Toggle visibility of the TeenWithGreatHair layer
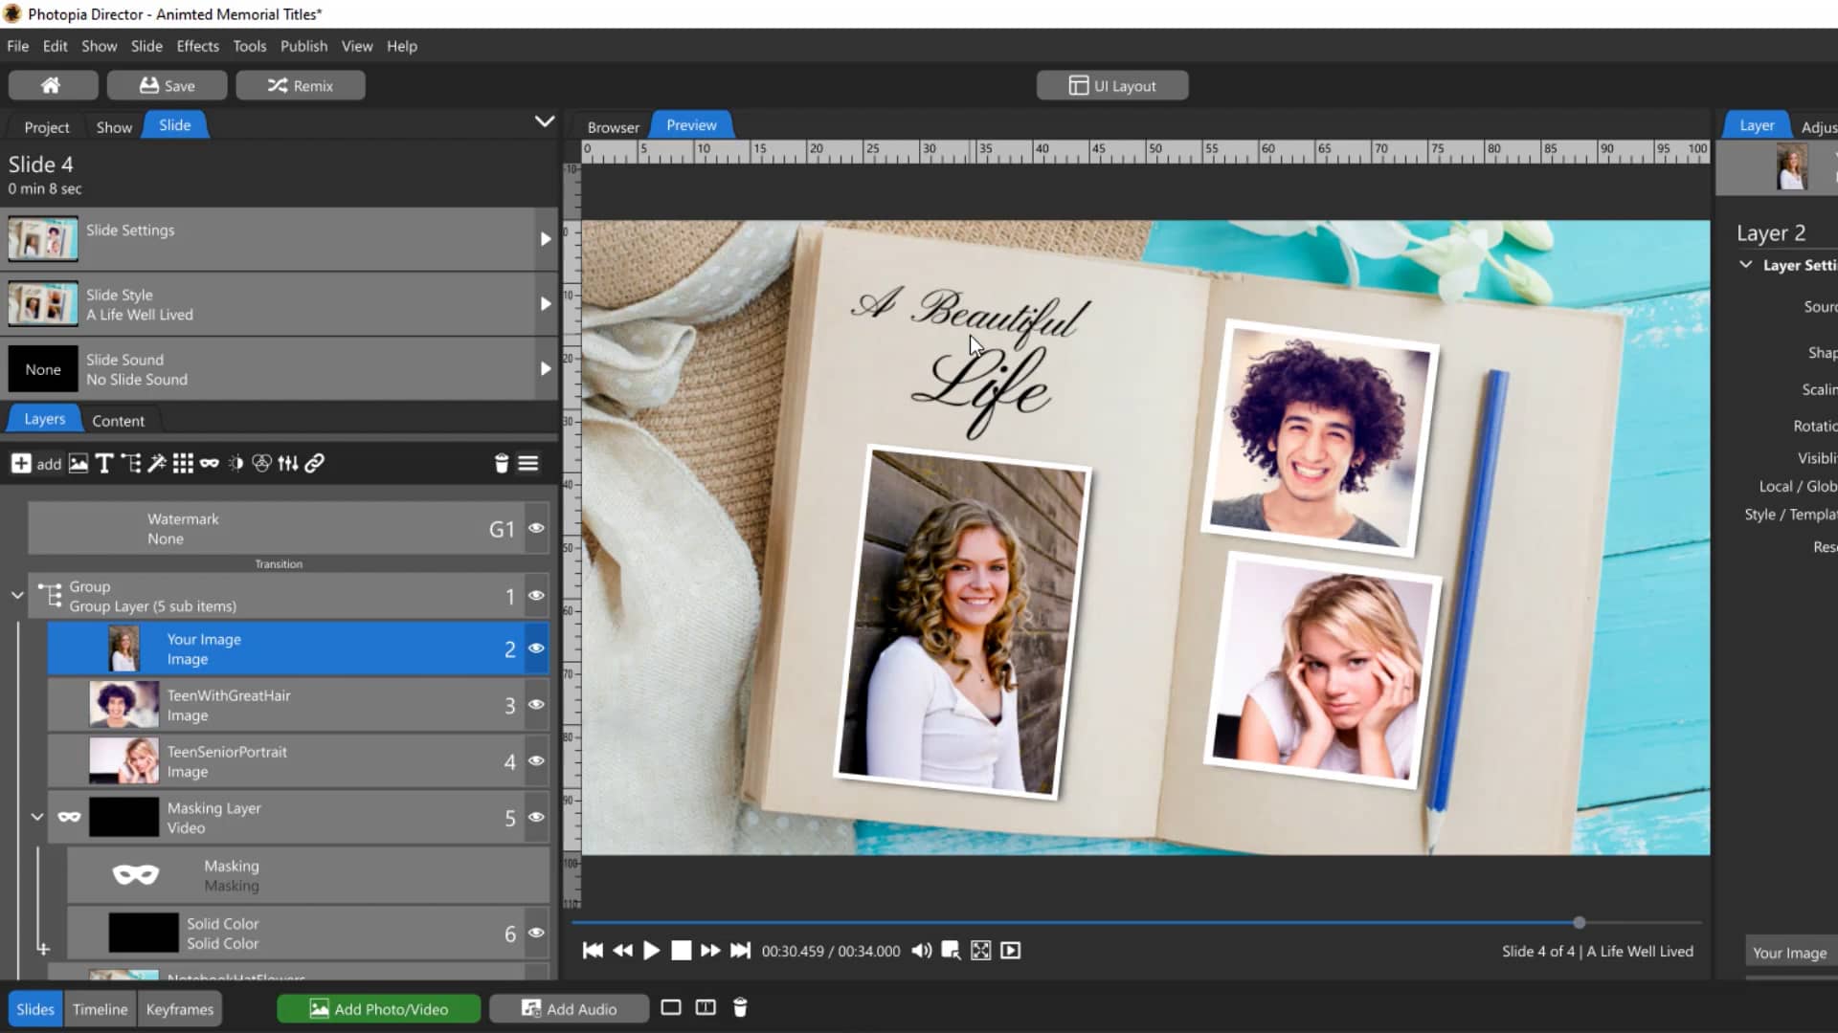 click(536, 705)
